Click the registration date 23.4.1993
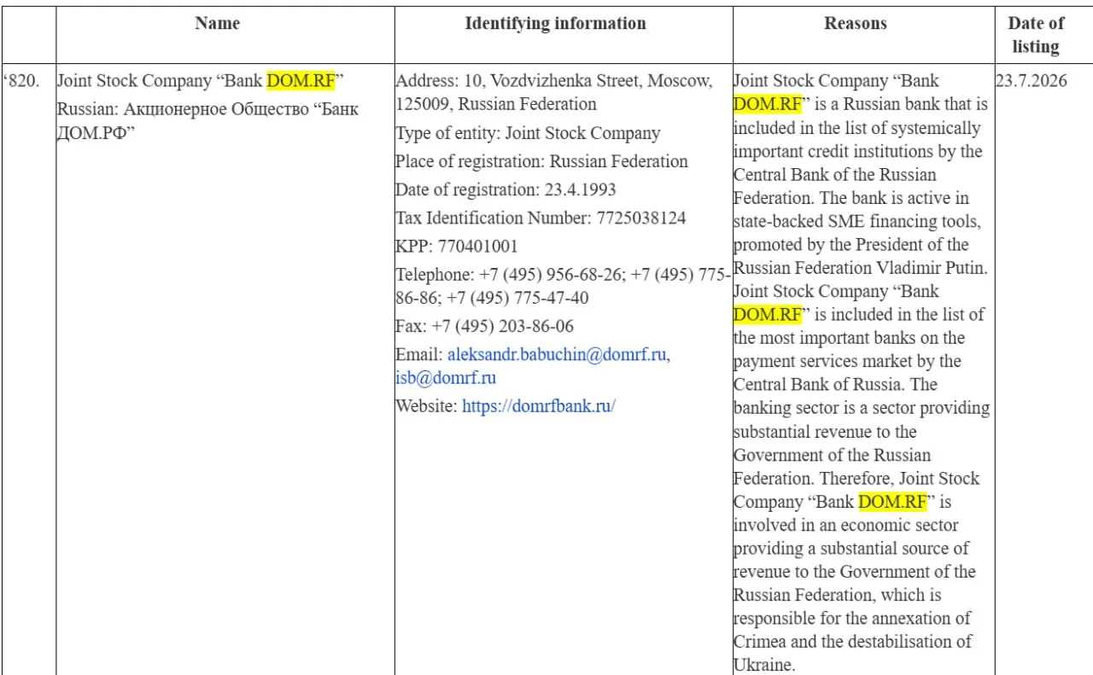The height and width of the screenshot is (675, 1093). click(580, 189)
